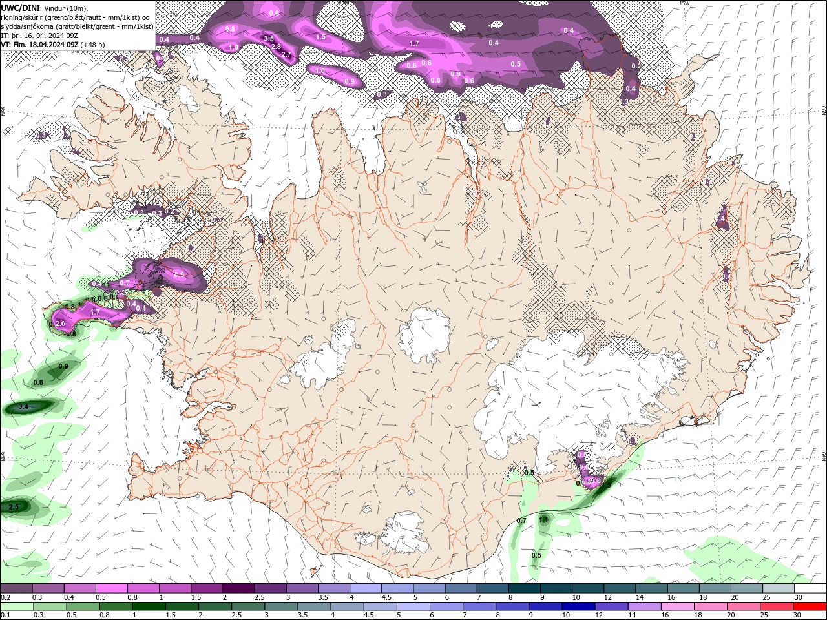827x620 pixels.
Task: Click the white swatch after 30 in snow legend
Action: tap(810, 588)
